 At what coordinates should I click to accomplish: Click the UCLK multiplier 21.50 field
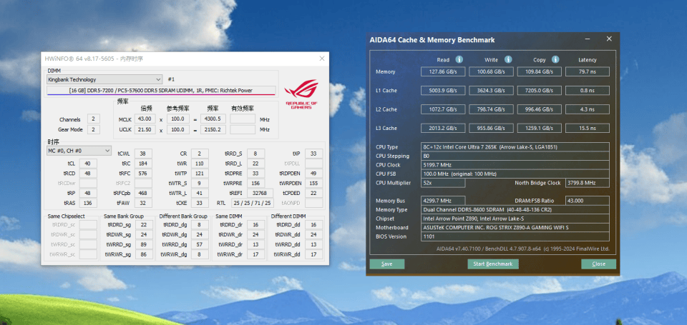[x=145, y=130]
